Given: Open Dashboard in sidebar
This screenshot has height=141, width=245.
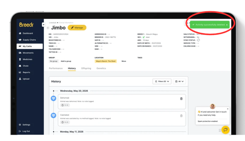Looking at the screenshot, I should [x=28, y=33].
